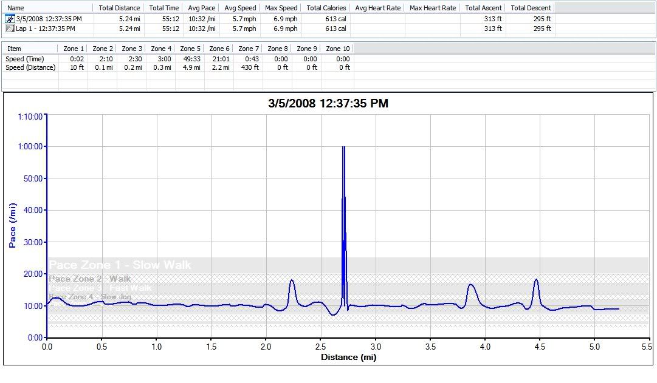This screenshot has height=383, width=657.
Task: Click the Zone 5 column header
Action: (190, 49)
